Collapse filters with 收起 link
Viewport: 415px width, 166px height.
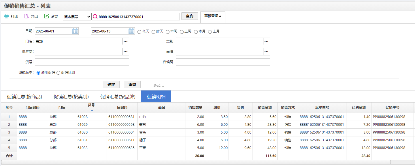click(x=159, y=86)
